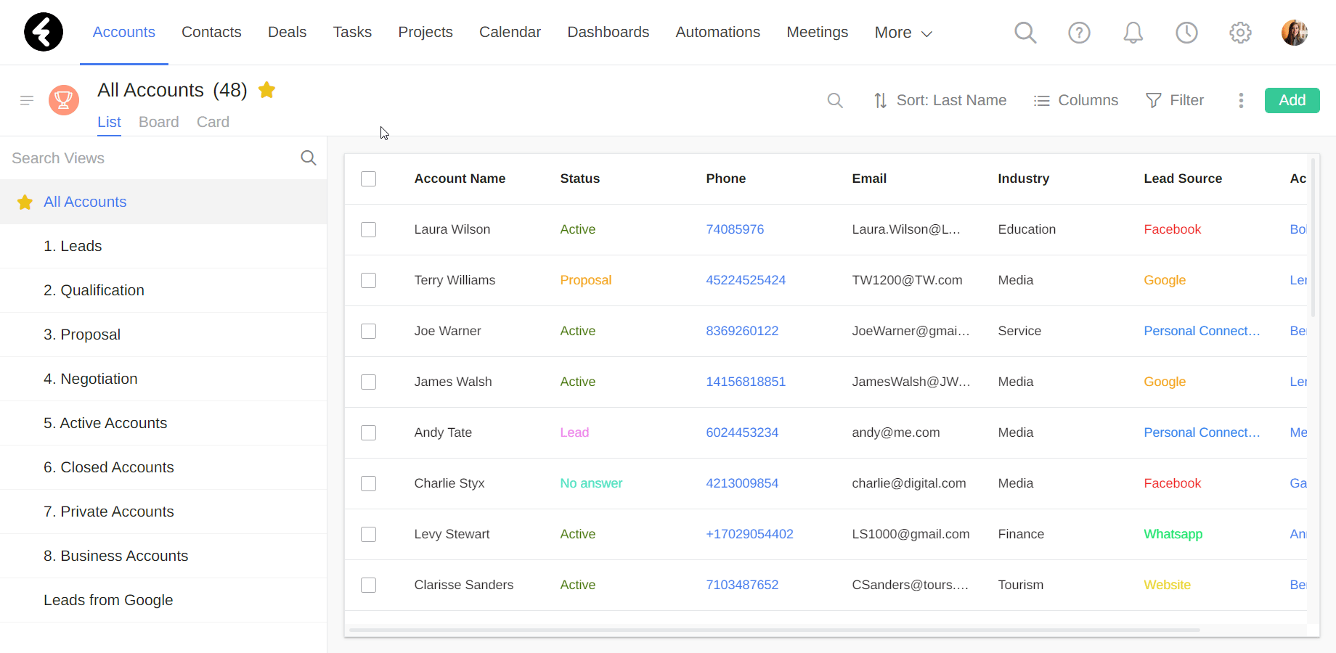Screen dimensions: 1336x653
Task: Open the help question mark icon
Action: (1079, 33)
